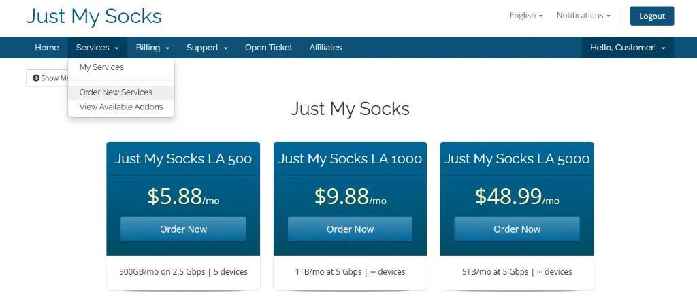The image size is (697, 304).
Task: Order the Just My Socks LA 5000 plan
Action: tap(517, 229)
